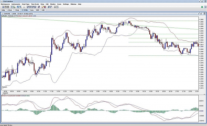This screenshot has width=207, height=126.
Task: Switch to the 1 Hour tab
Action: [x=17, y=10]
